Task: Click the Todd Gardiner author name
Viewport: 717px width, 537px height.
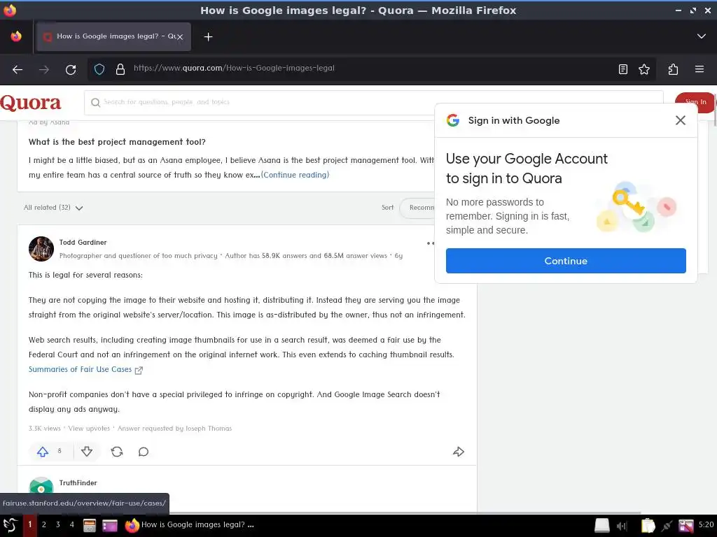Action: pos(83,243)
